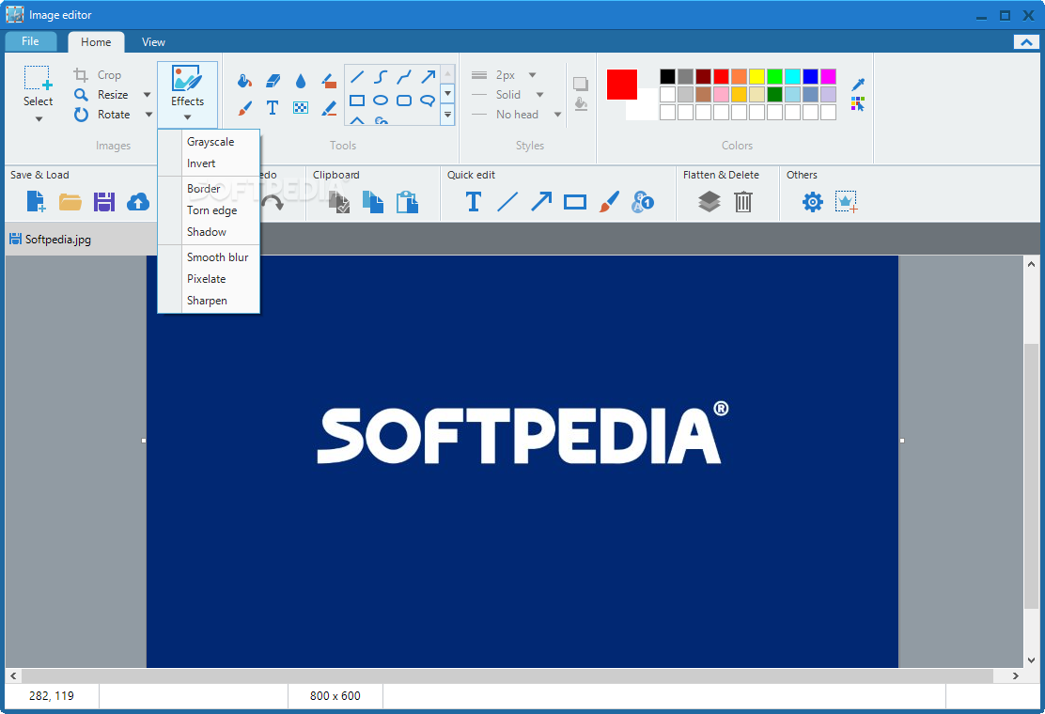Open the Rotate dropdown arrow
The width and height of the screenshot is (1045, 714).
pyautogui.click(x=148, y=115)
